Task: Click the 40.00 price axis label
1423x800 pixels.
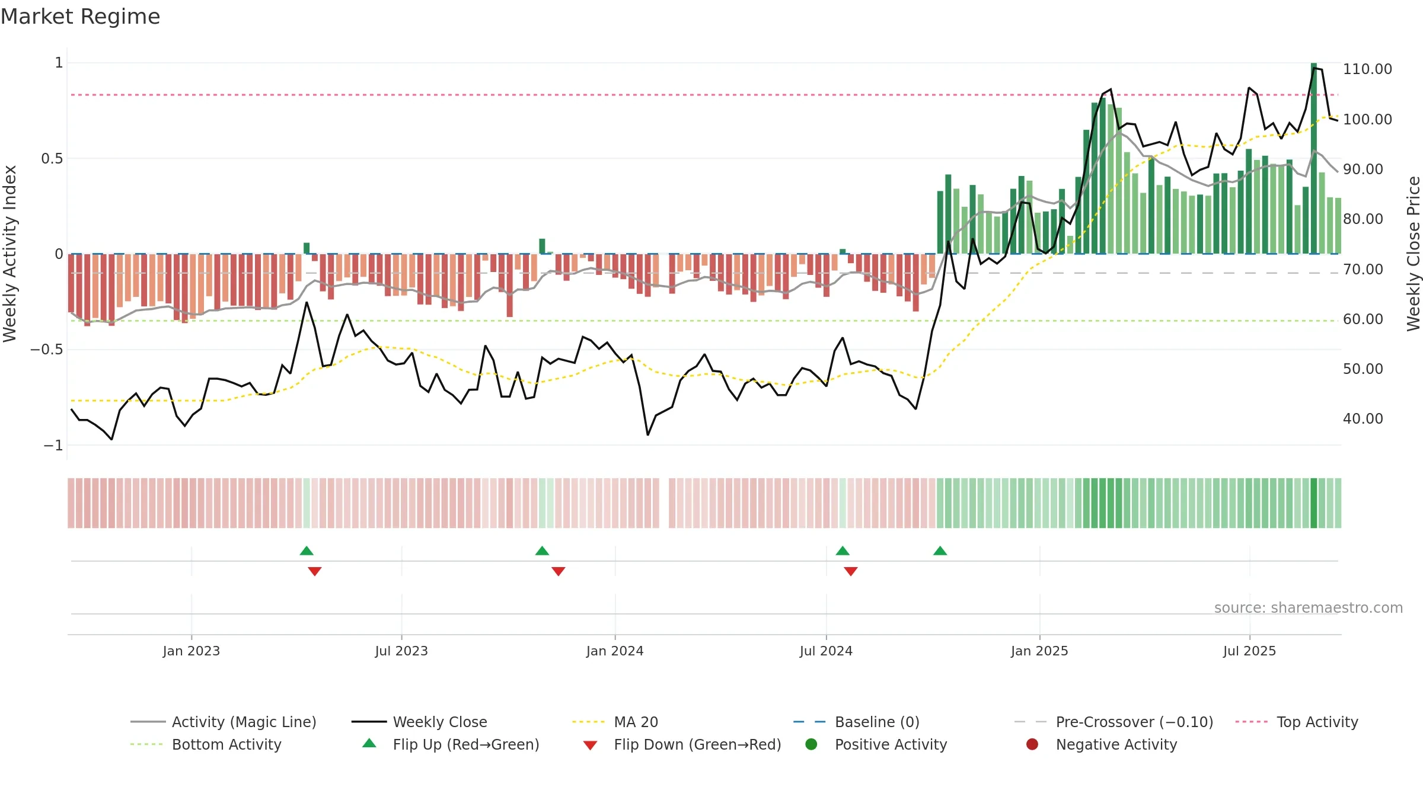Action: tap(1363, 419)
